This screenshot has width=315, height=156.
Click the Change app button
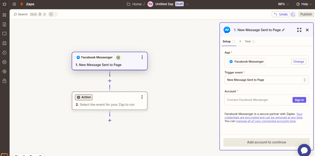click(298, 62)
